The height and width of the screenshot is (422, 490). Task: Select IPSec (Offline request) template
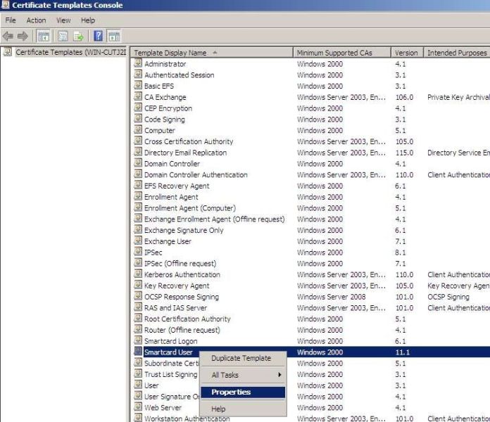point(180,264)
